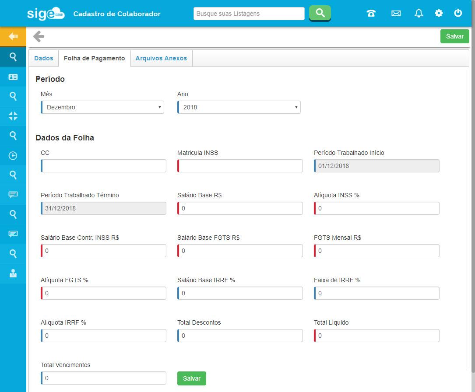The width and height of the screenshot is (475, 392).
Task: Focus the Total Vencimentos field
Action: click(103, 378)
